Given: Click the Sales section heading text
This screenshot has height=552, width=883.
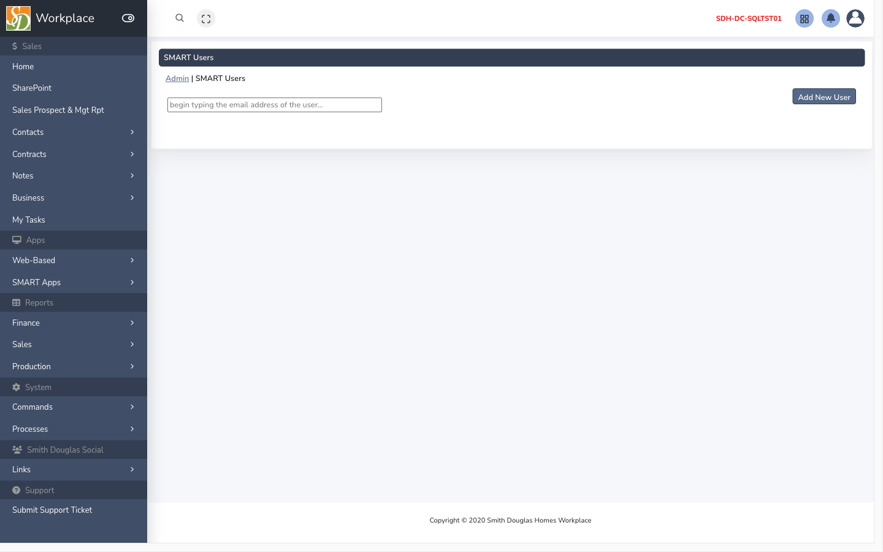Looking at the screenshot, I should (x=32, y=46).
